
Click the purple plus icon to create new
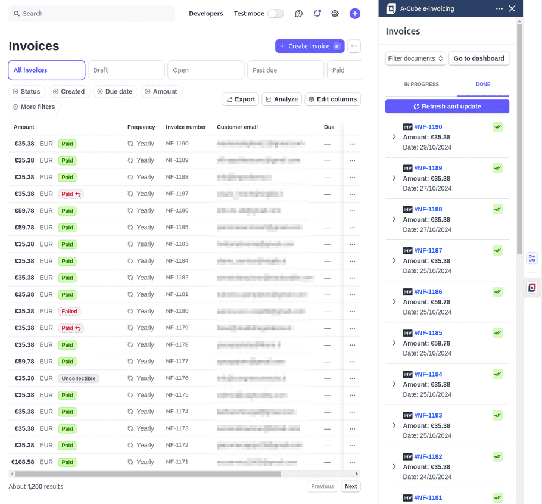[355, 13]
